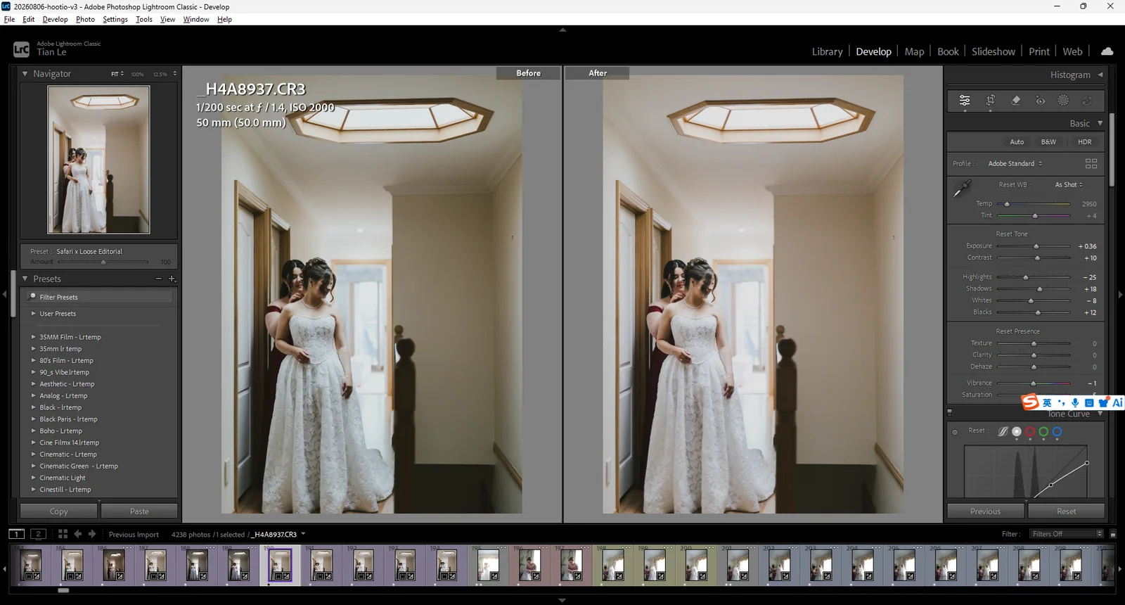This screenshot has width=1125, height=605.
Task: Open the Photo menu
Action: pyautogui.click(x=85, y=19)
